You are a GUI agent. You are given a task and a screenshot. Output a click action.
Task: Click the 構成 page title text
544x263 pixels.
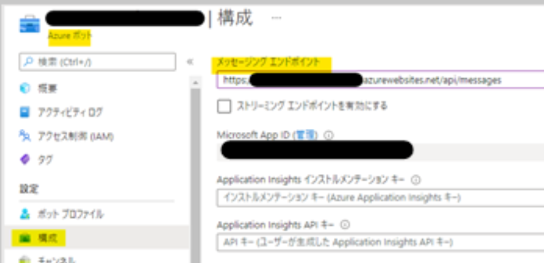pyautogui.click(x=235, y=18)
